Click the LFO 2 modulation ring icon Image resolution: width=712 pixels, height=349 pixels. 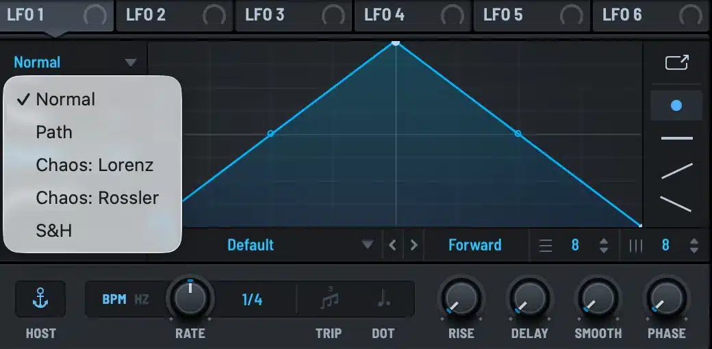tap(214, 16)
